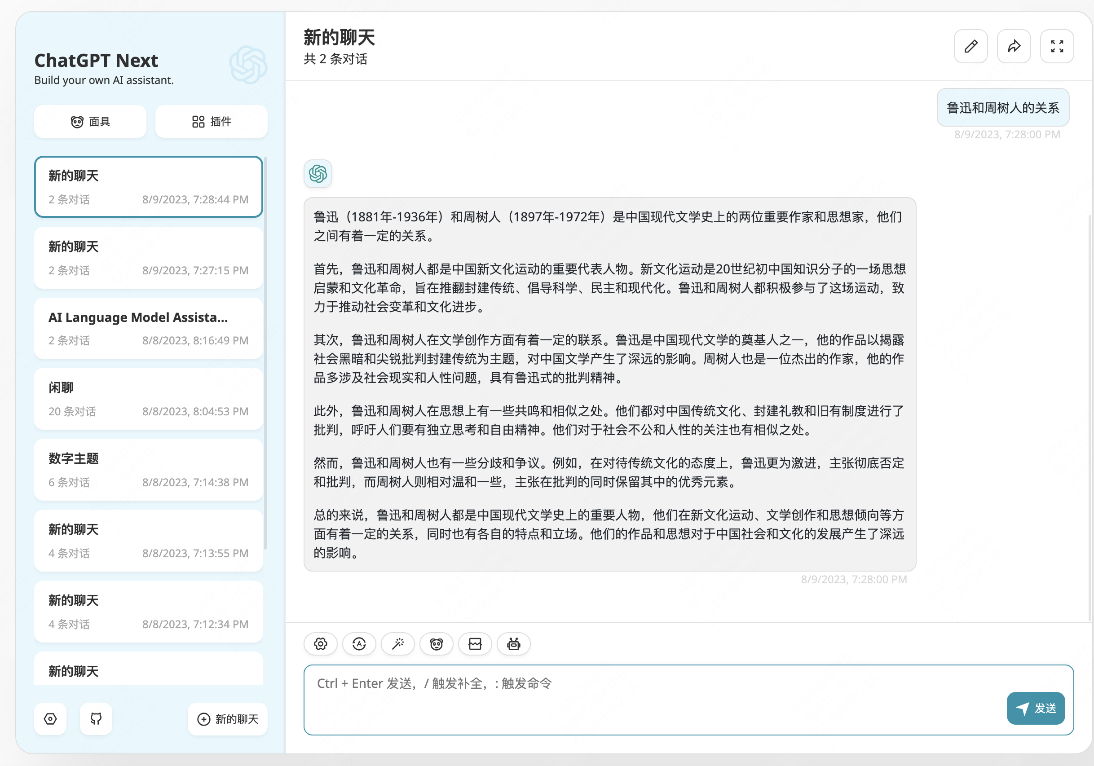Open prompt shortcuts magic wand icon
This screenshot has width=1094, height=766.
pyautogui.click(x=398, y=644)
